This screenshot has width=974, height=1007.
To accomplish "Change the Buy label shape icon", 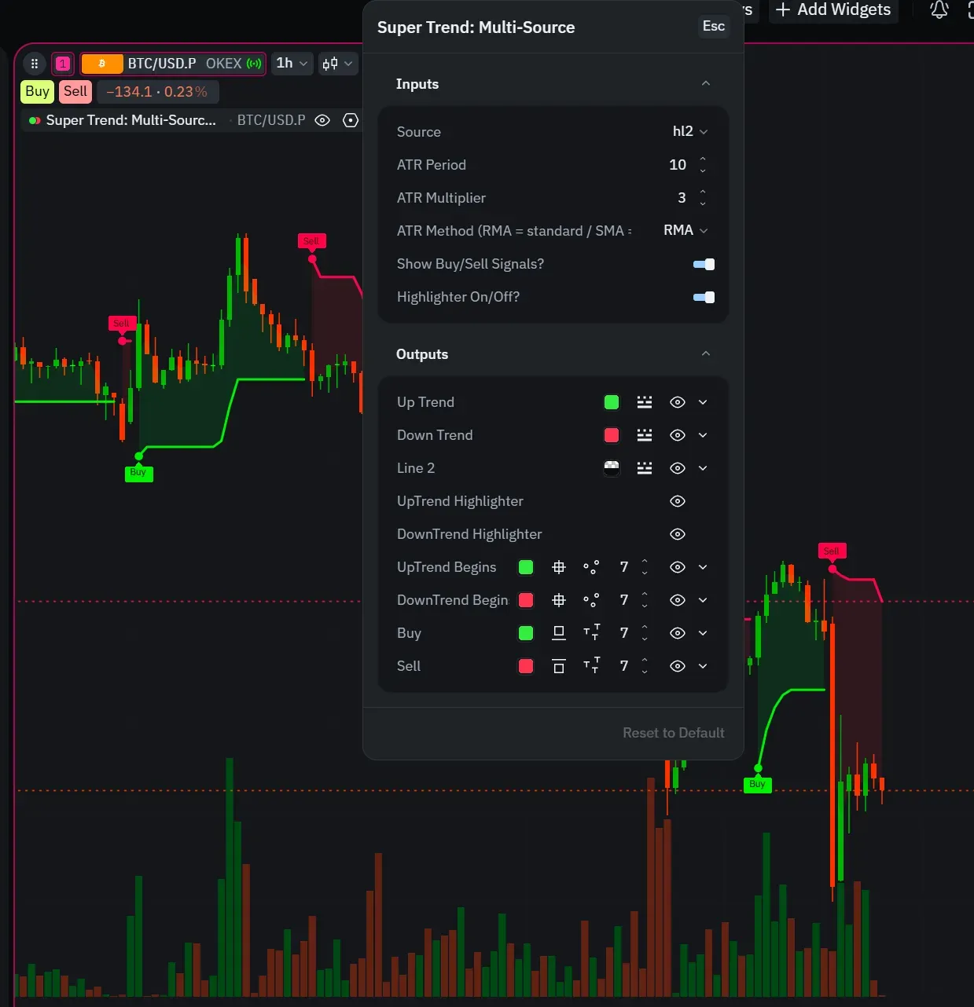I will [x=559, y=633].
